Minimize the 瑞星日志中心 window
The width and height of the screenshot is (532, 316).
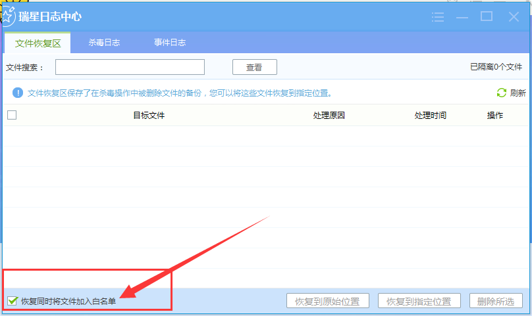[x=463, y=16]
